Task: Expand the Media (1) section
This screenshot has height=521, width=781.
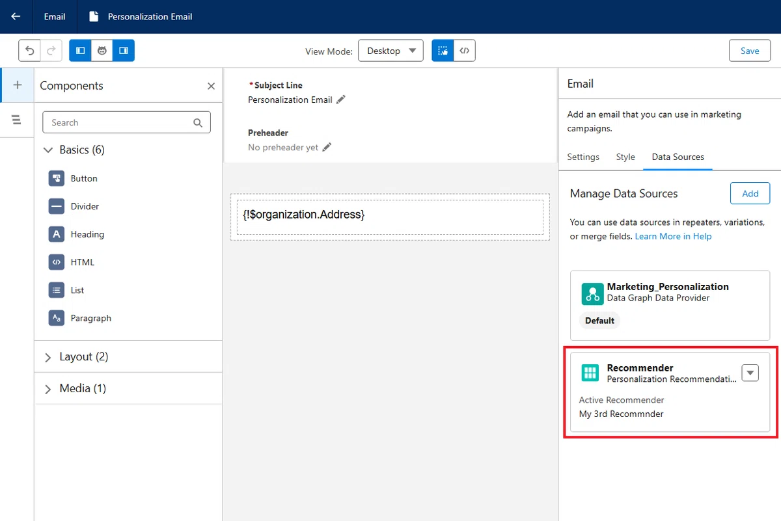Action: click(48, 389)
